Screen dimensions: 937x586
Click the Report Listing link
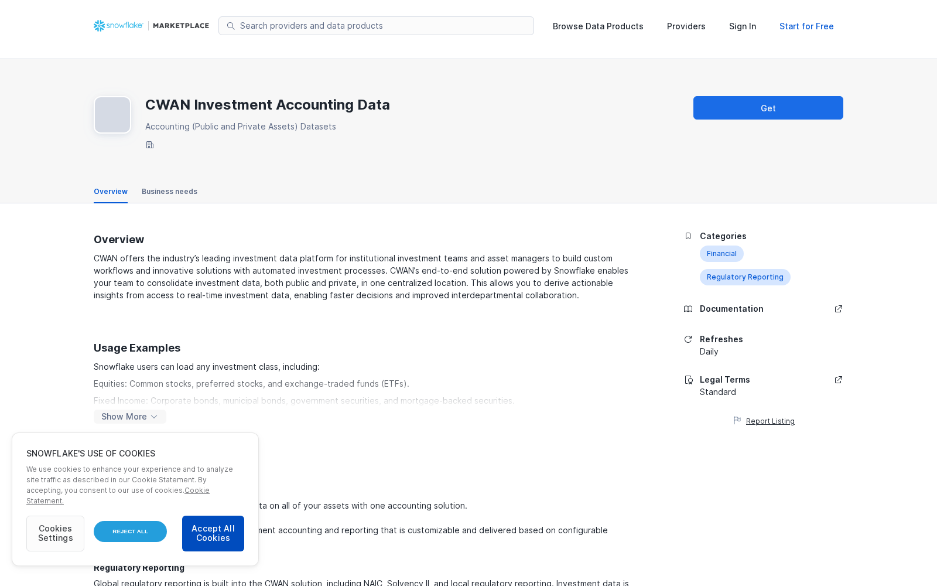pos(770,421)
